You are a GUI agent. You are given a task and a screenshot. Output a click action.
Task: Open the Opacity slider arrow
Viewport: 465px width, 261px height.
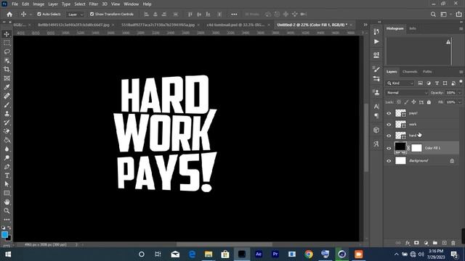point(460,93)
